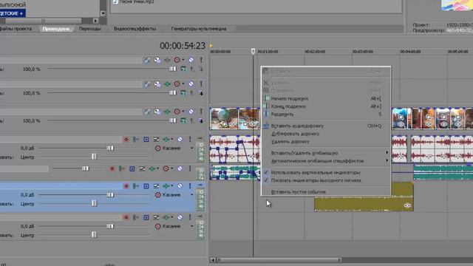Expand green icon dropdown on first audio track
This screenshot has height=266, width=473.
172,140
